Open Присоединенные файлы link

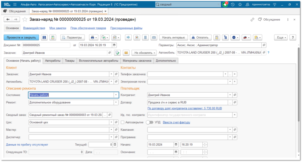126,28
